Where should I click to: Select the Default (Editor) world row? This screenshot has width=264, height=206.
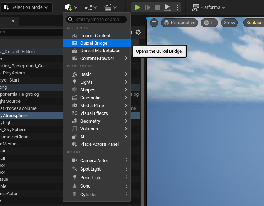tap(31, 51)
